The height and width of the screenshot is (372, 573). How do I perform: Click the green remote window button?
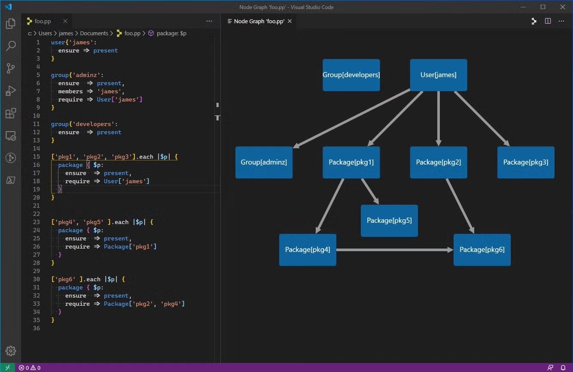8,368
